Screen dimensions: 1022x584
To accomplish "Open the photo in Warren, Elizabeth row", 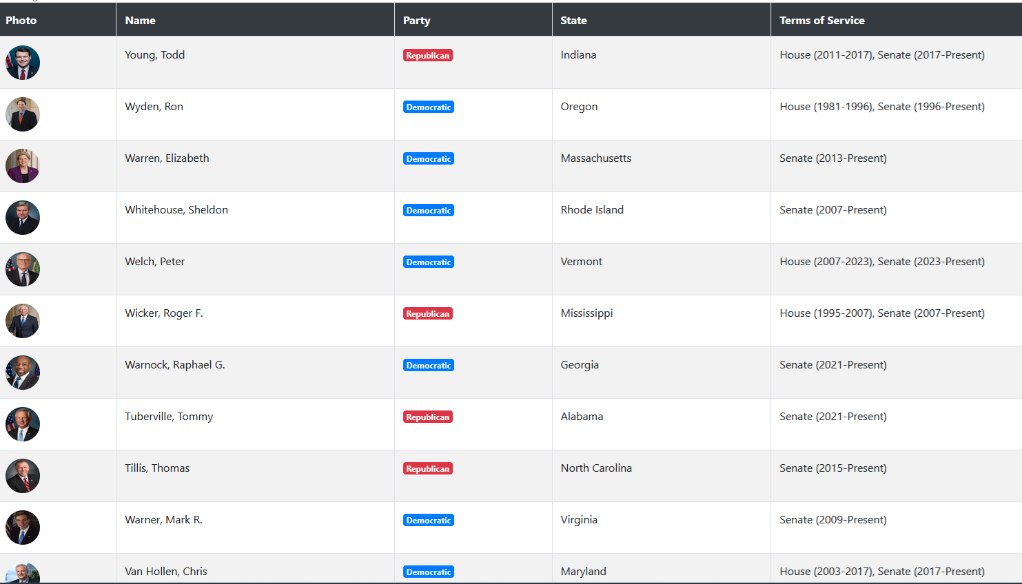I will (x=23, y=166).
